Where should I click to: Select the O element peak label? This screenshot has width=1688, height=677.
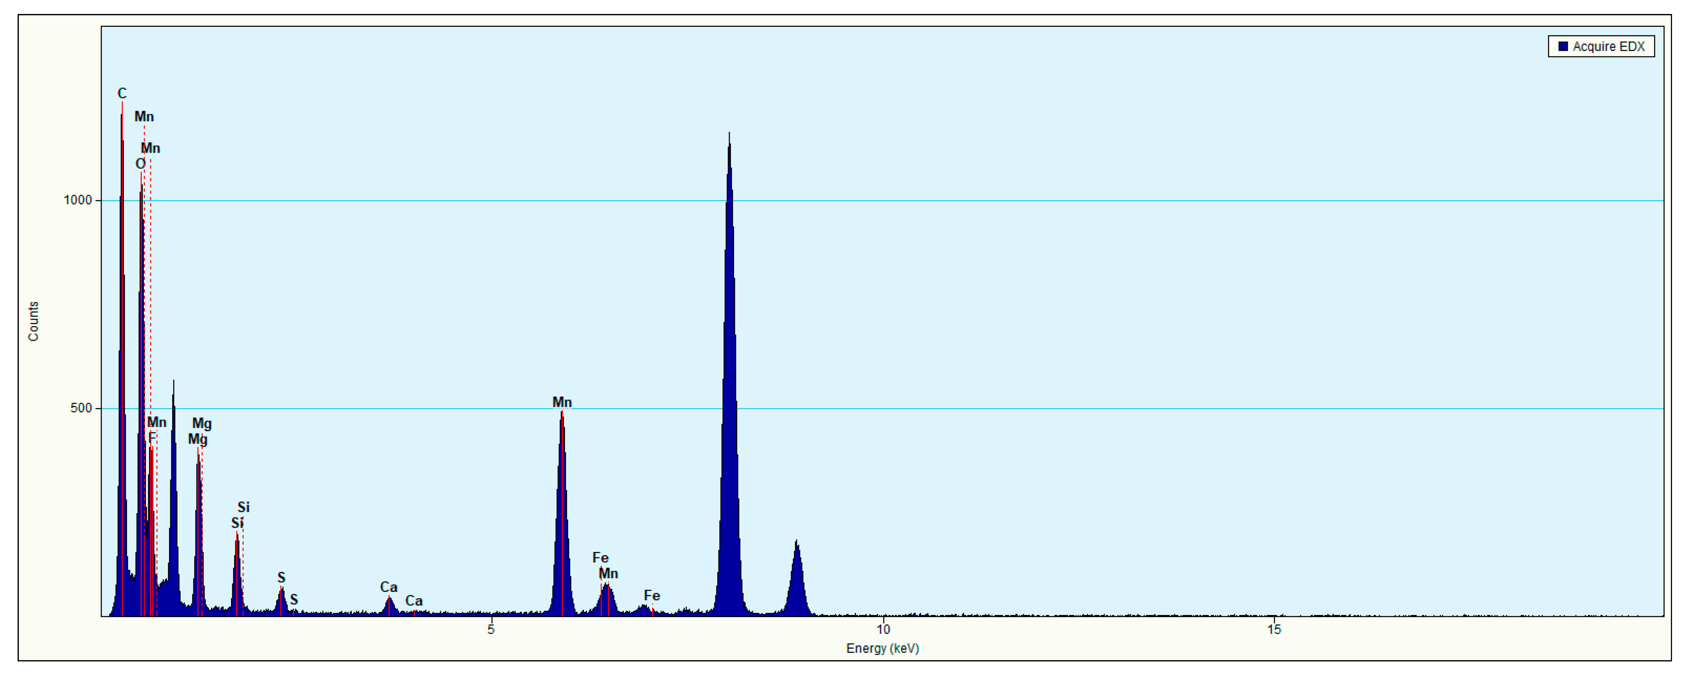coord(140,164)
